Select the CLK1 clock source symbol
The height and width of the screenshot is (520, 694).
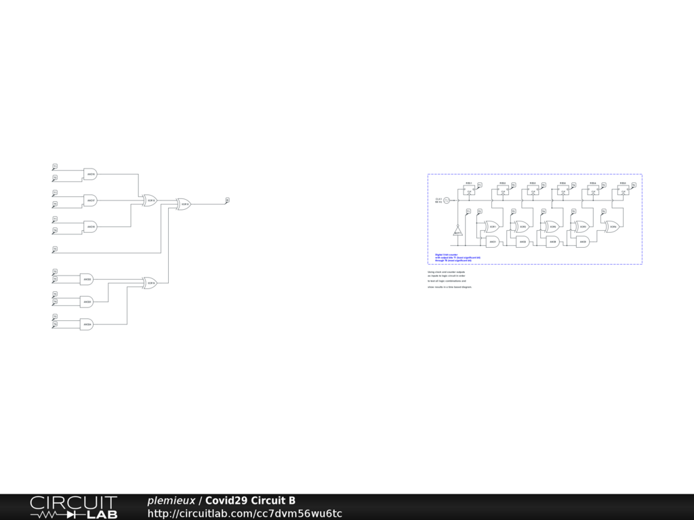pos(447,200)
